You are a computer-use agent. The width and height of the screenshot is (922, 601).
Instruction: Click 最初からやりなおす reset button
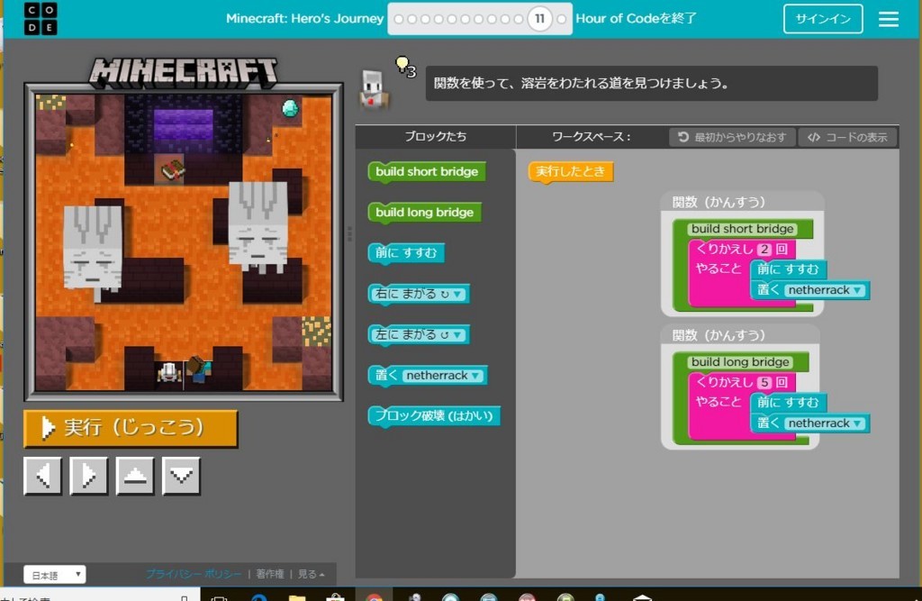click(732, 137)
